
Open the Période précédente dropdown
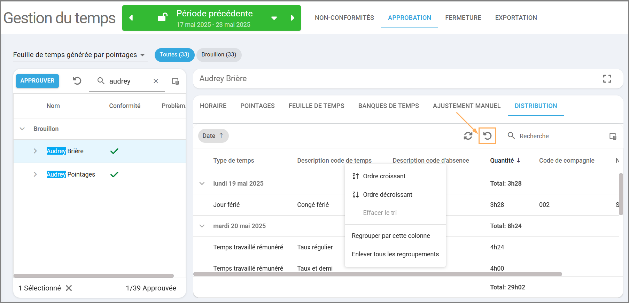click(274, 18)
